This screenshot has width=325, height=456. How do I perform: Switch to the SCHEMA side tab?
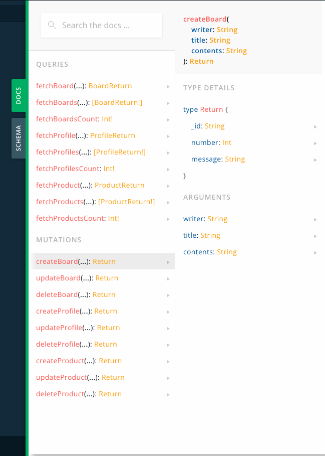click(x=19, y=138)
